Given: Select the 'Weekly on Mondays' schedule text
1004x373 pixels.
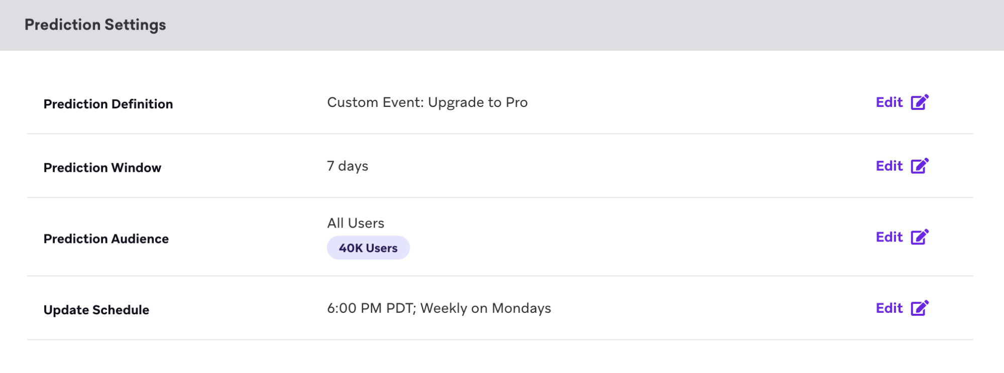Looking at the screenshot, I should pos(486,308).
